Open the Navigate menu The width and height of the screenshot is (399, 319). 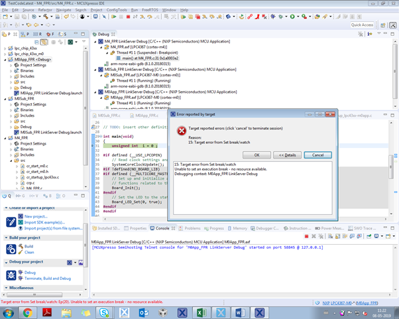[x=64, y=10]
